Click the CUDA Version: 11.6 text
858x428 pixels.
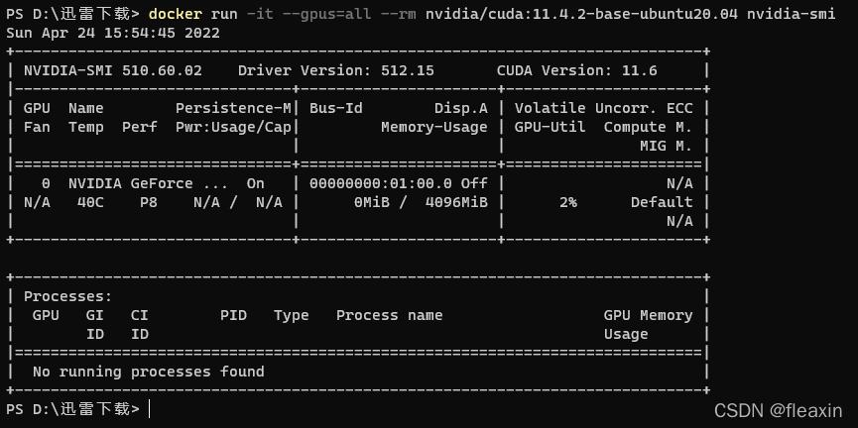pos(576,70)
